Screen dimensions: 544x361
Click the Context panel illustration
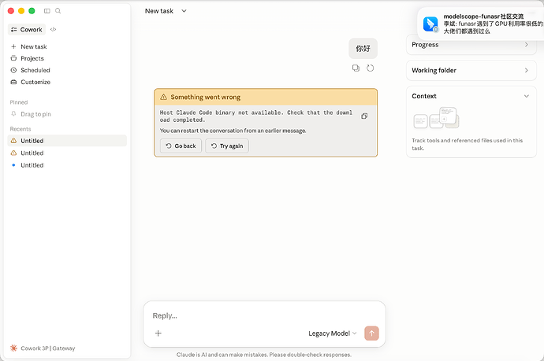click(x=437, y=118)
